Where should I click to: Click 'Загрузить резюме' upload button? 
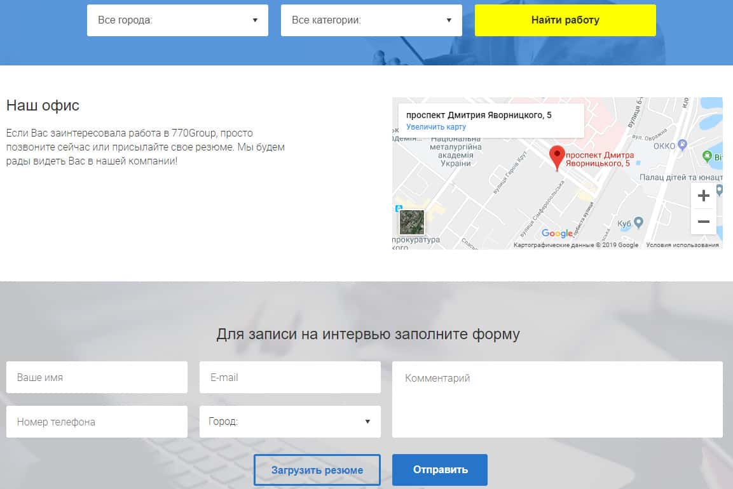point(317,471)
